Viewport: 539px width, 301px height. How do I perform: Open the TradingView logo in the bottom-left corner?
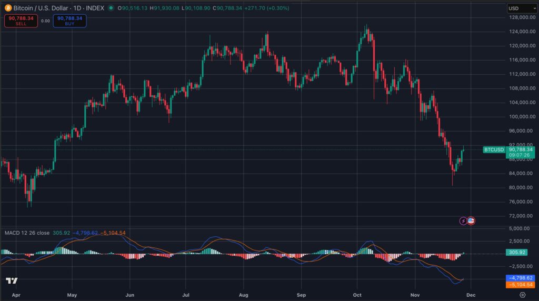(x=12, y=280)
